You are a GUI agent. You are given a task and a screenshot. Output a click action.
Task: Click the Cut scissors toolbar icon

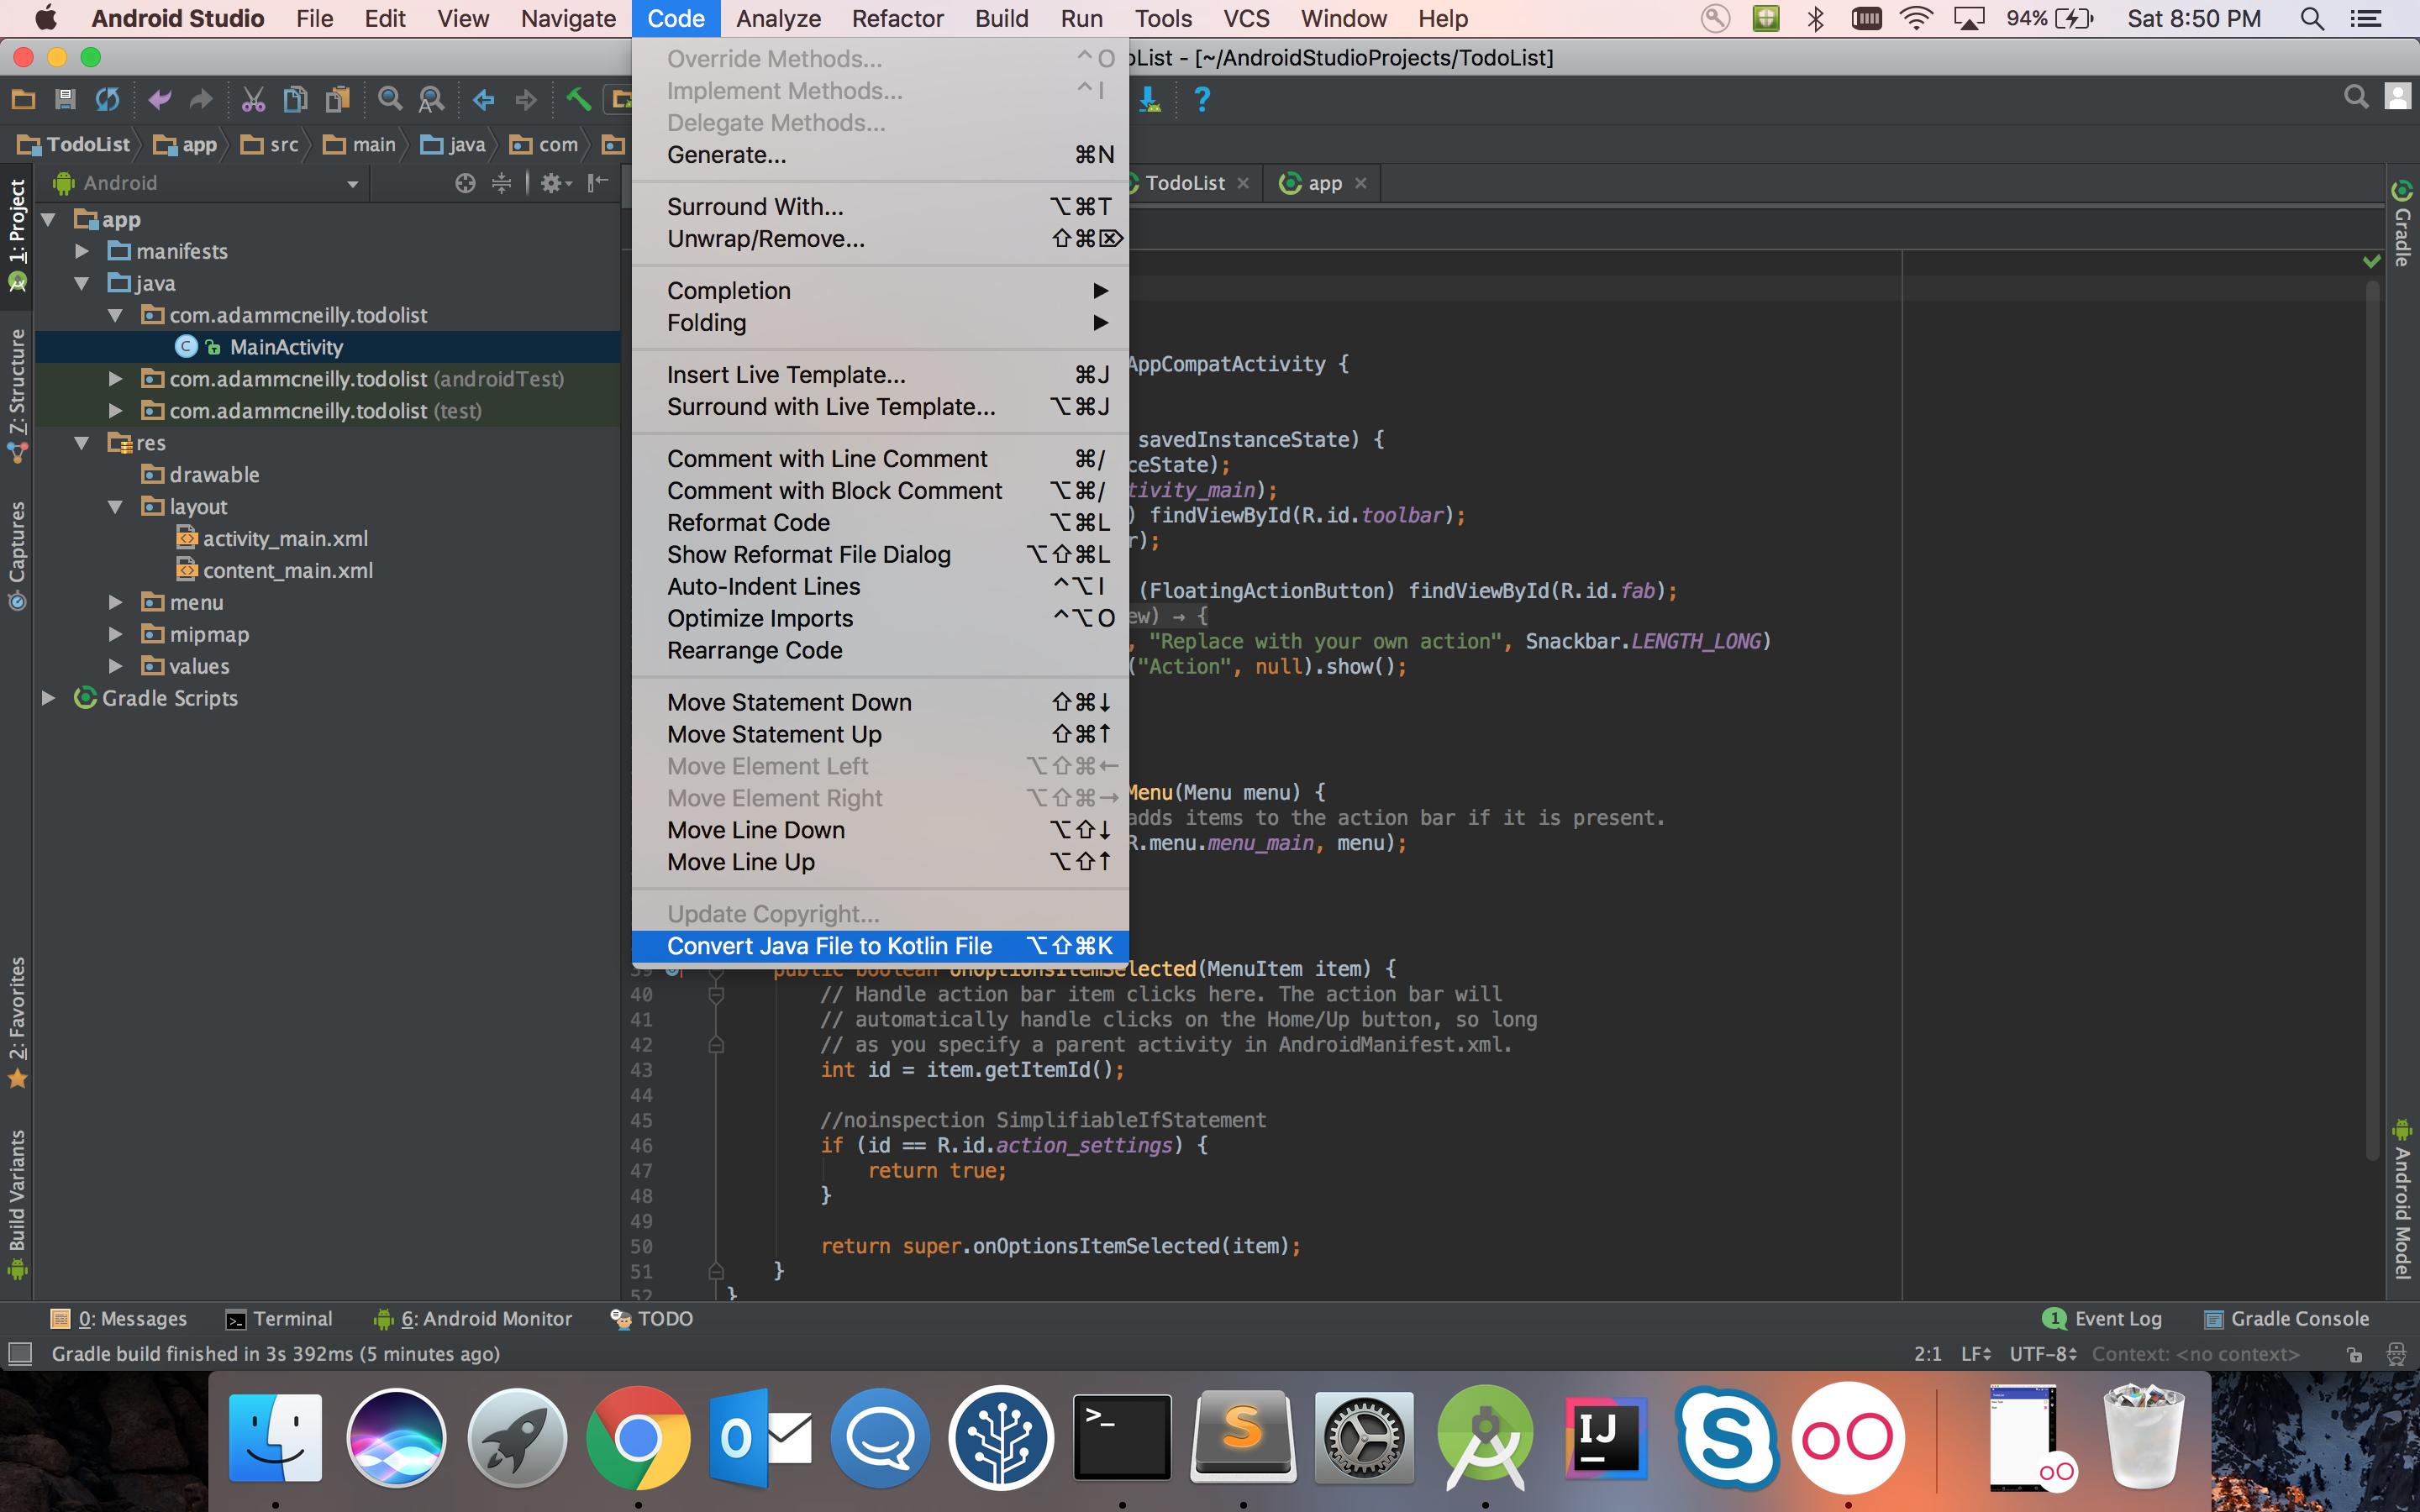coord(253,99)
